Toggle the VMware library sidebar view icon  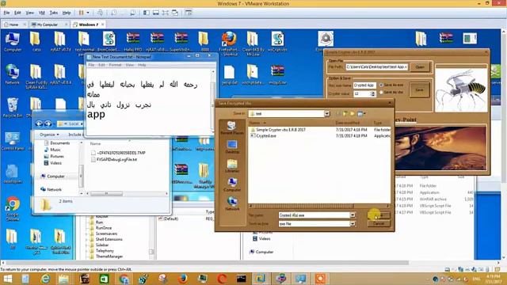[x=146, y=13]
